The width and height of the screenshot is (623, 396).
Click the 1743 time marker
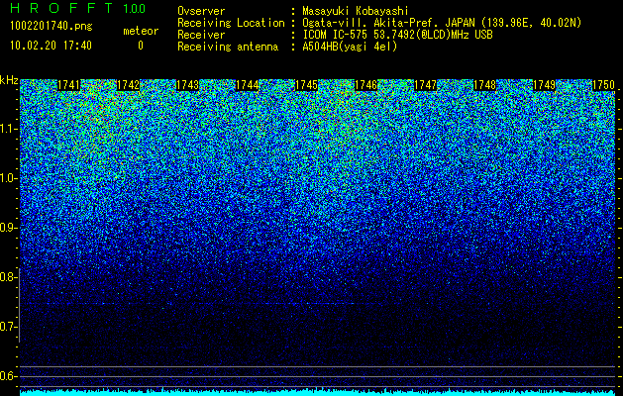tap(187, 85)
